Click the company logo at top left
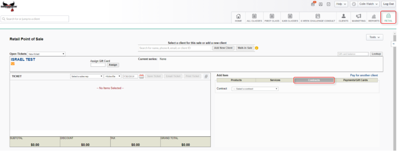Image resolution: width=400 pixels, height=151 pixels. pyautogui.click(x=9, y=6)
